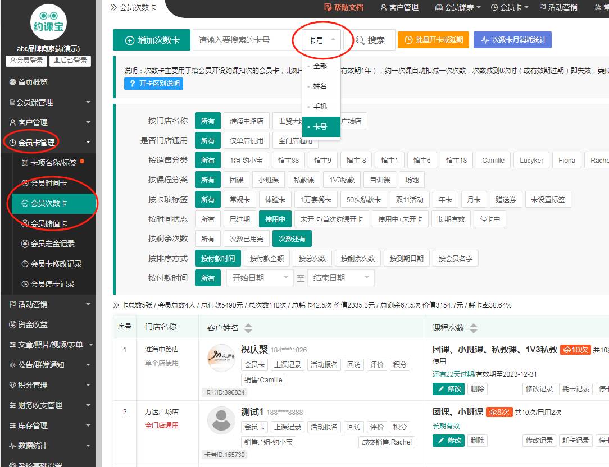Open 会员次数卡 sidebar item
Screen dimensions: 609x467
click(x=54, y=203)
